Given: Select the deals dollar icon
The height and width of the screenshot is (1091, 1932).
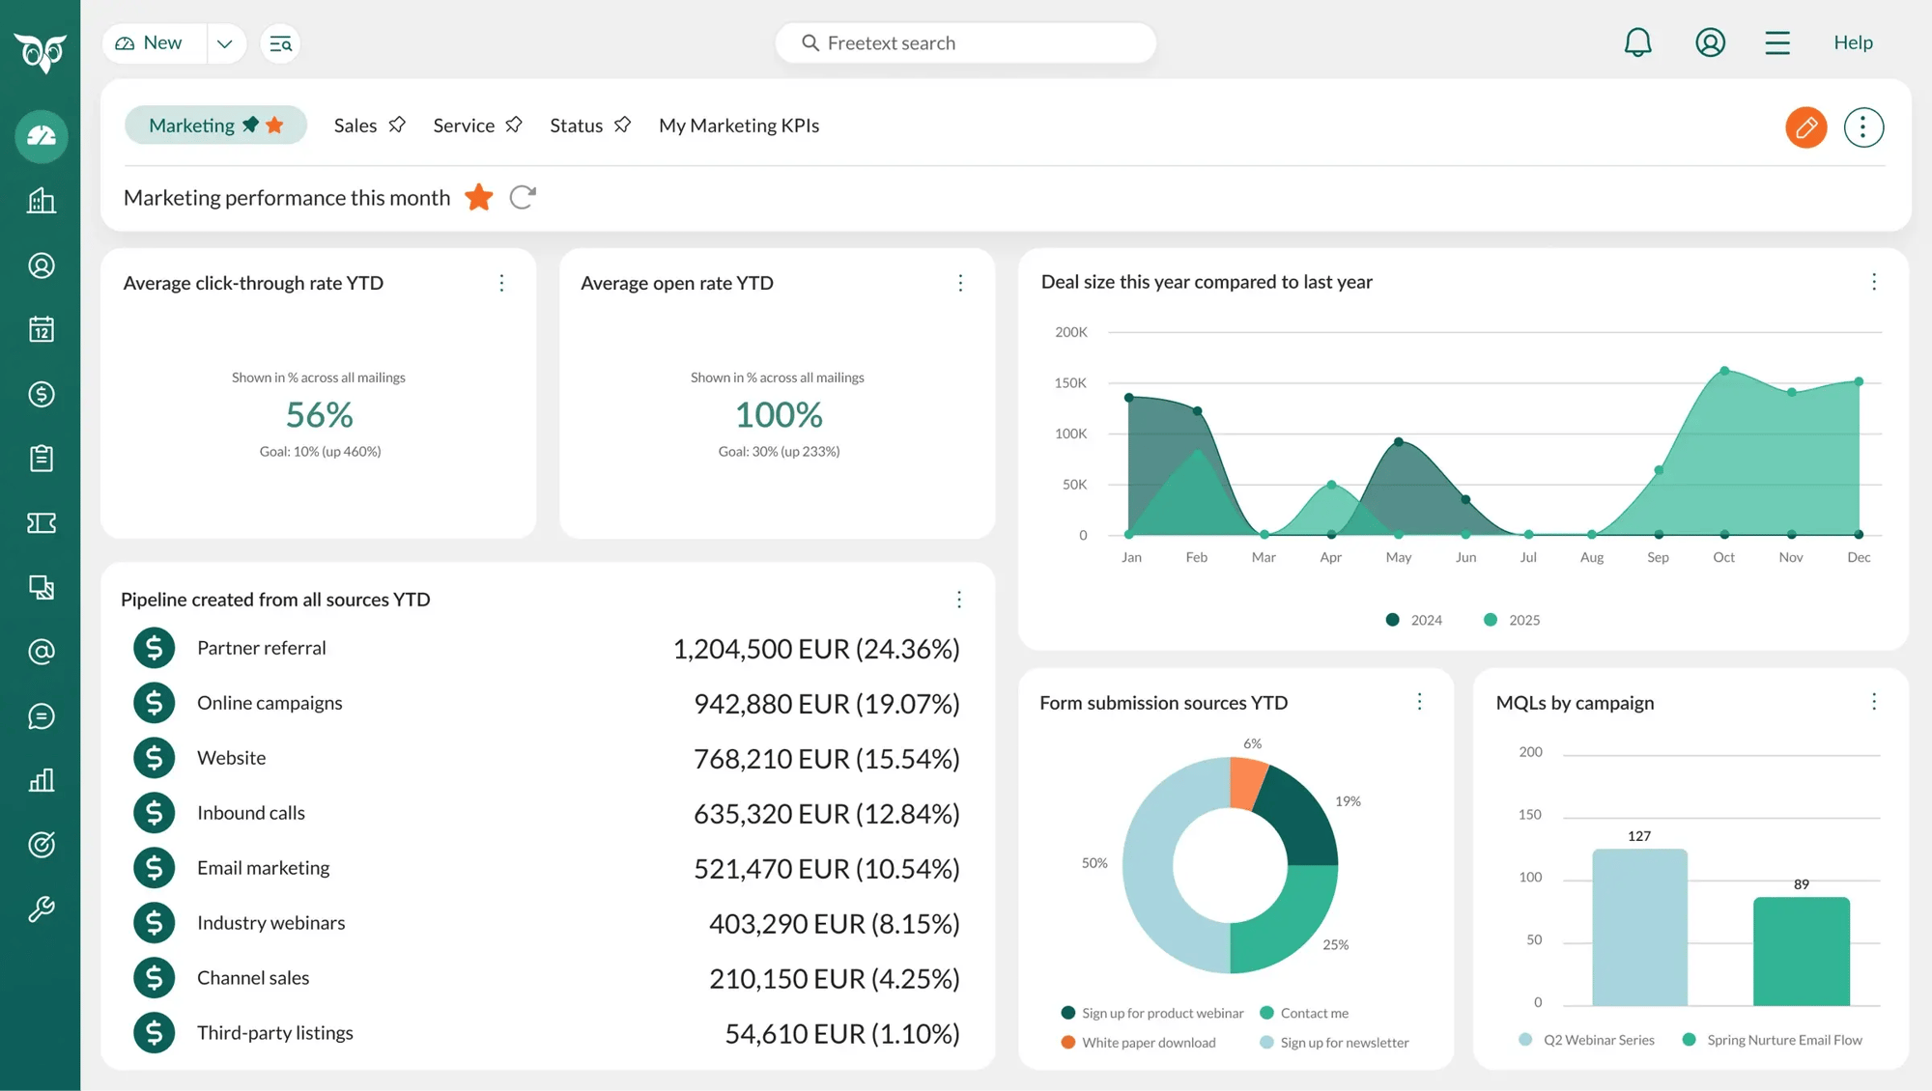Looking at the screenshot, I should tap(41, 394).
